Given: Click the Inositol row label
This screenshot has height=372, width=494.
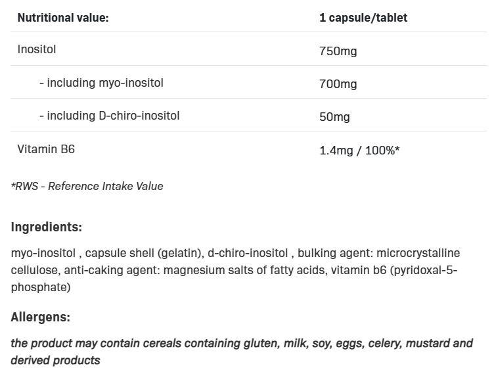Looking at the screenshot, I should tap(37, 49).
